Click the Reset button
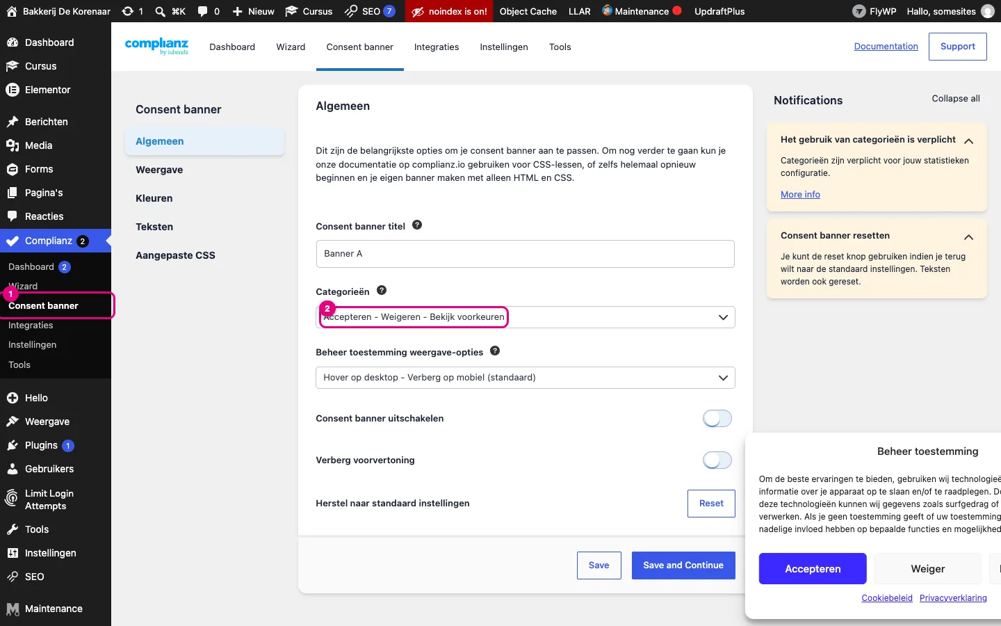 click(x=711, y=504)
